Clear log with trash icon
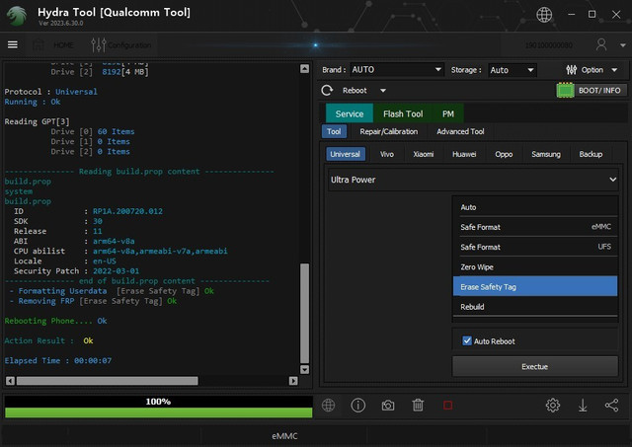 point(418,406)
